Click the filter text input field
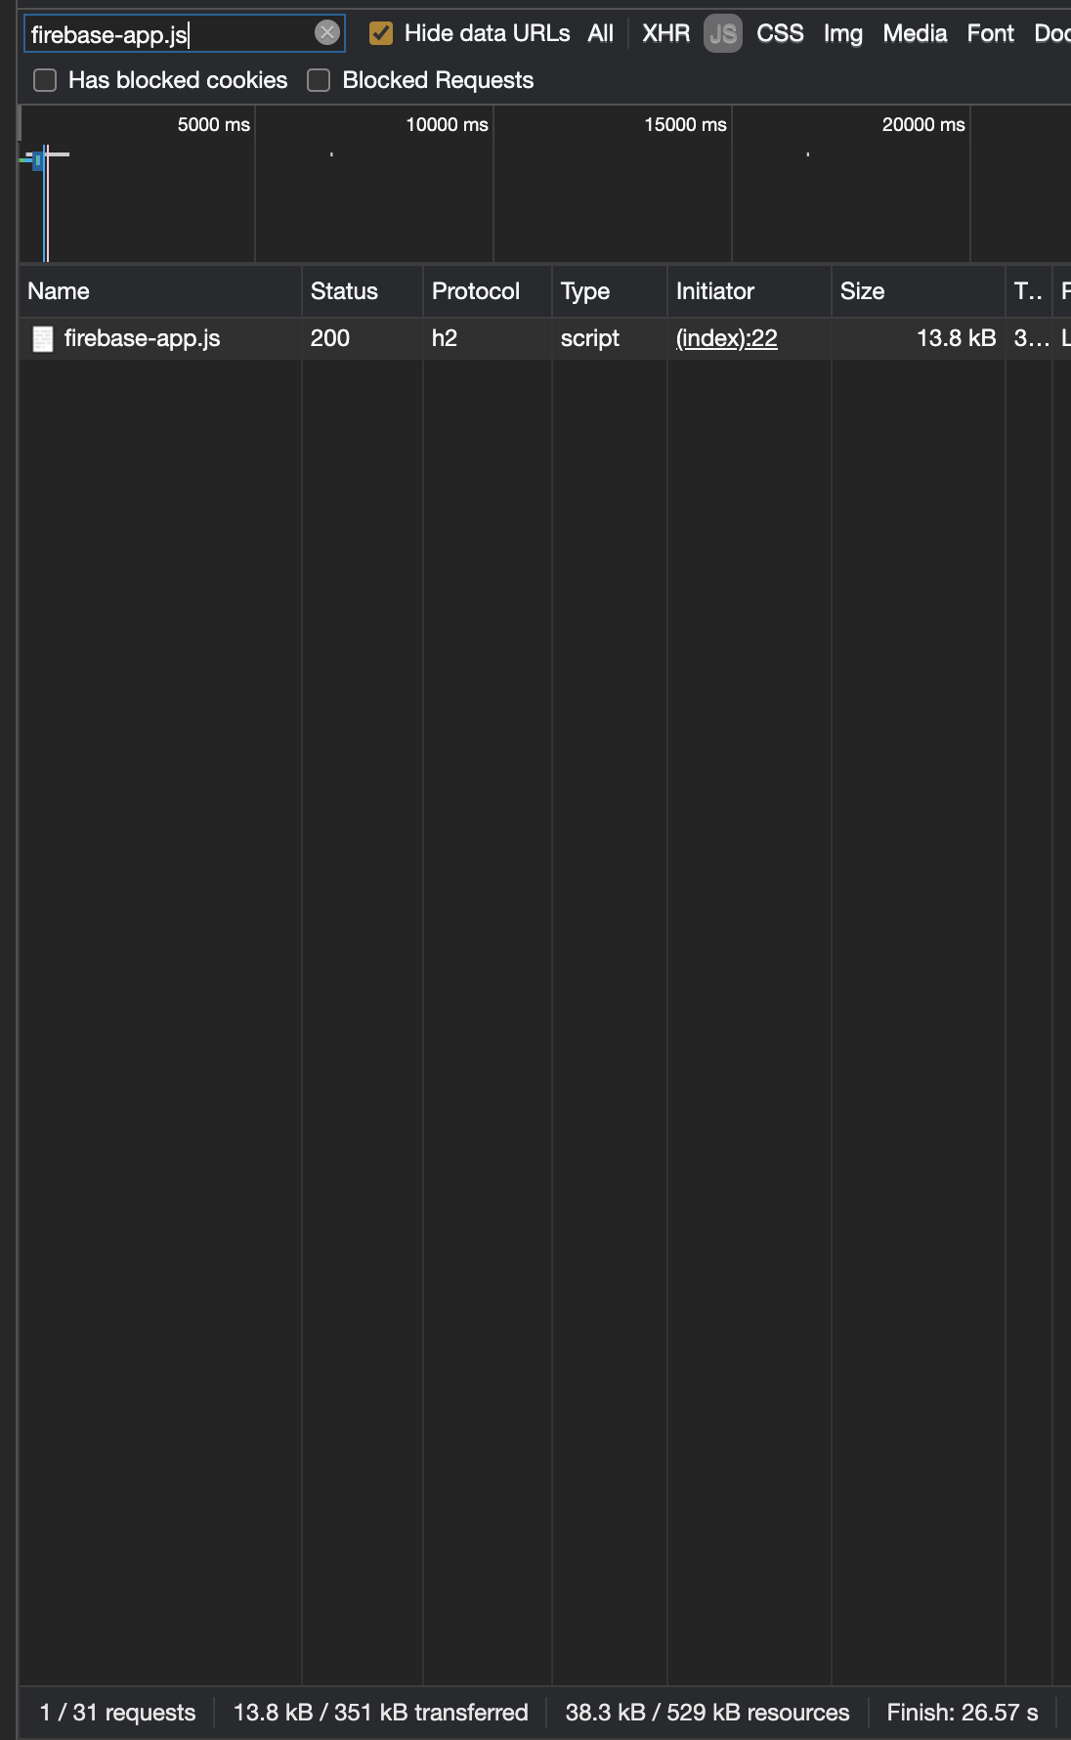The width and height of the screenshot is (1071, 1740). 171,34
